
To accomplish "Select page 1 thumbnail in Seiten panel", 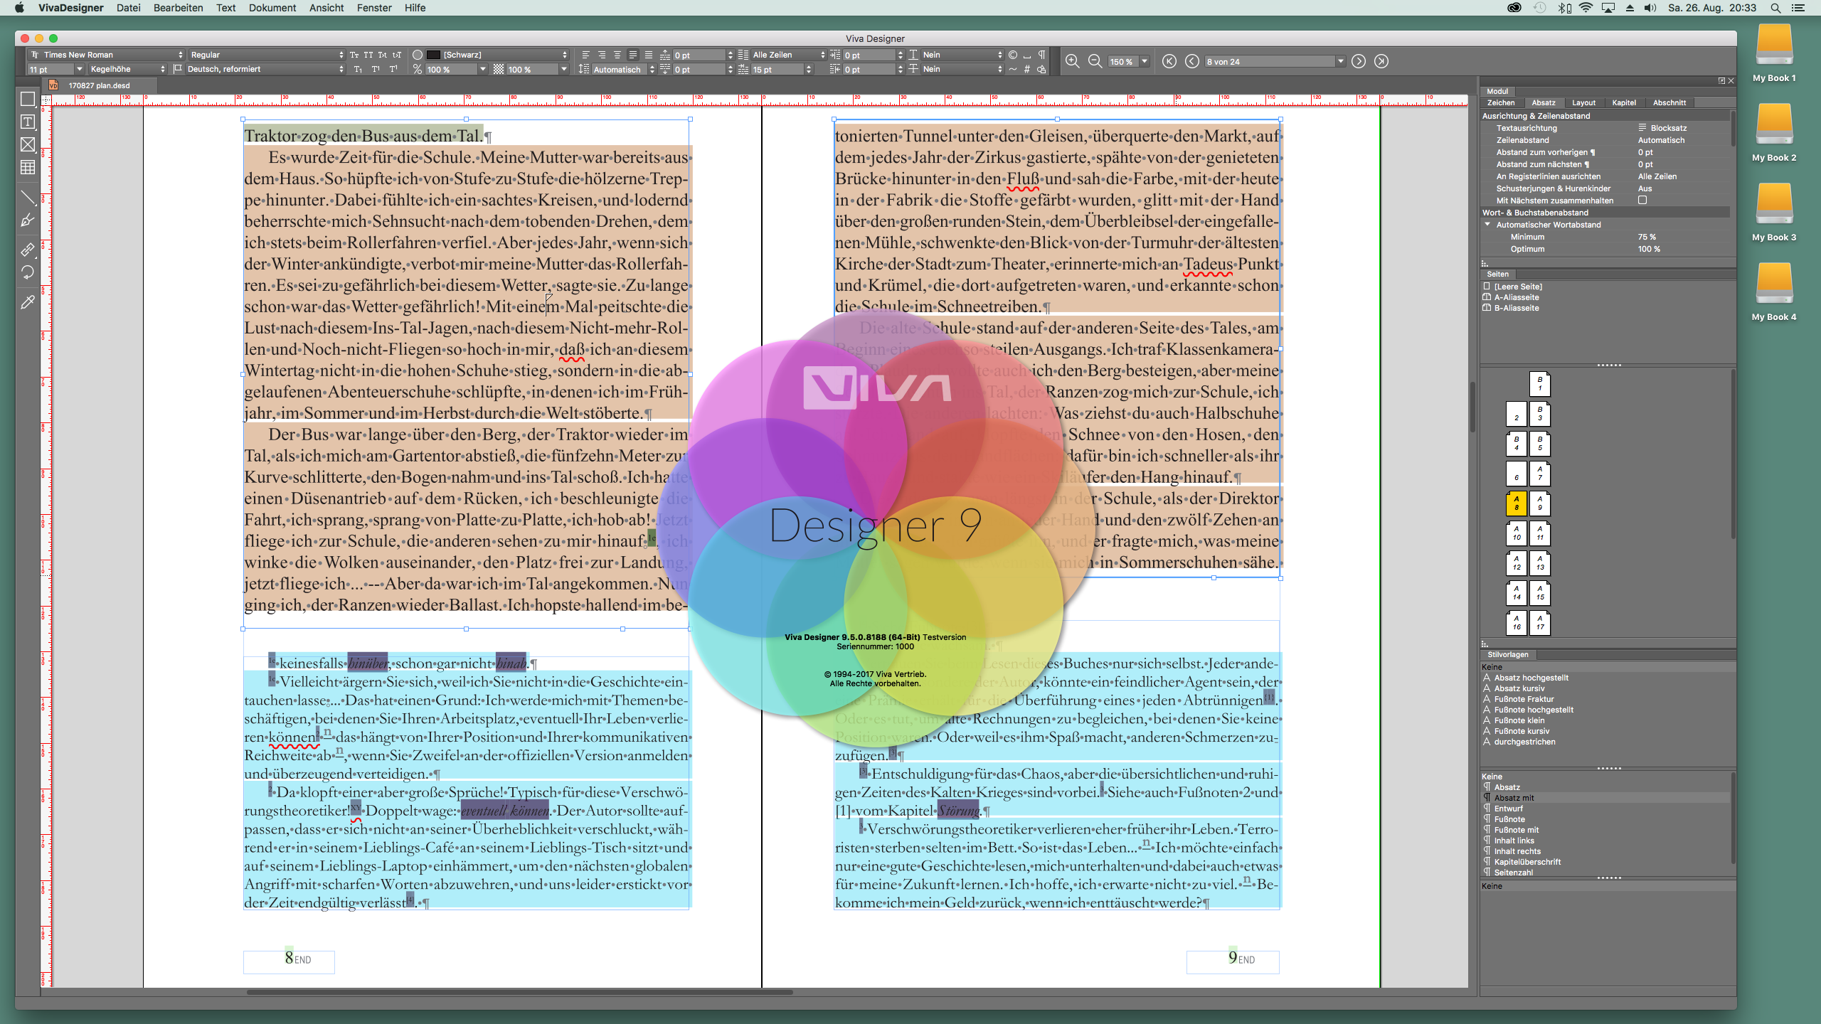I will pos(1540,384).
